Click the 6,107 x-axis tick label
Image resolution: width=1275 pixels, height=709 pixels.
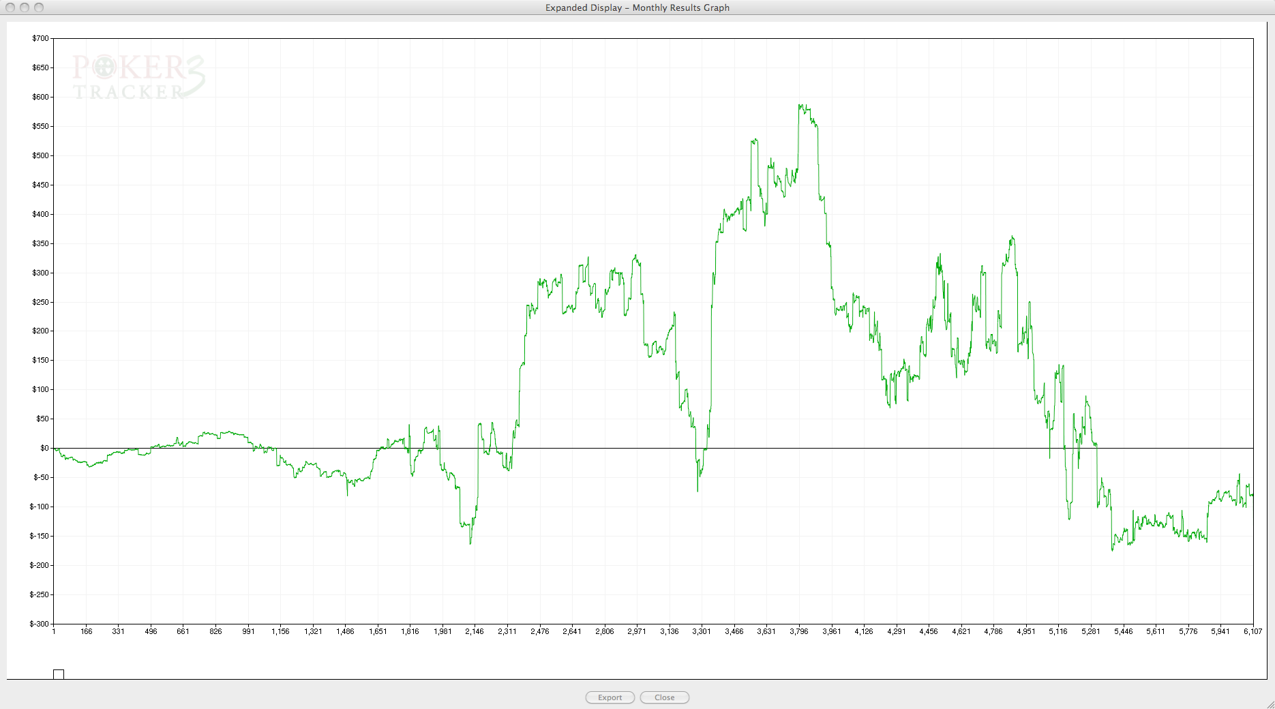click(x=1252, y=631)
